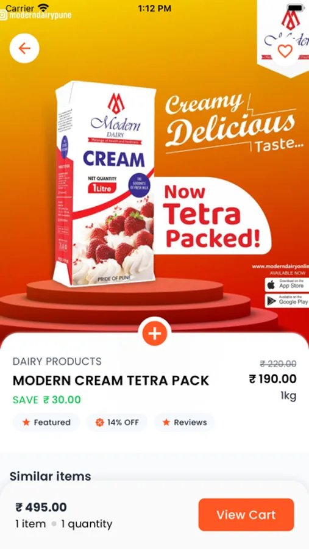Tap the star icon on Featured chip
Screen dimensions: 309x549
(x=26, y=422)
